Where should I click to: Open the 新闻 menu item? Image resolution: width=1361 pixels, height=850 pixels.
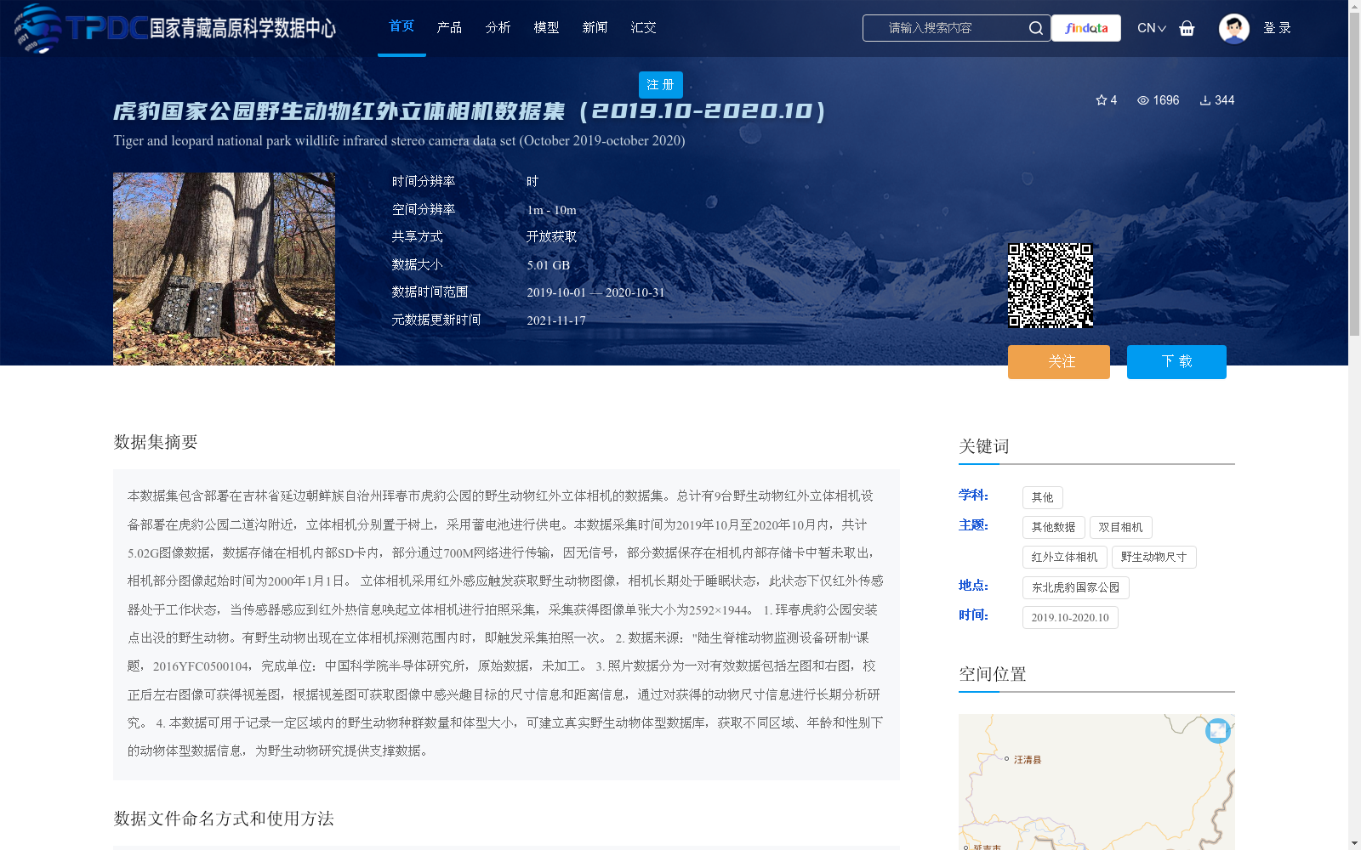(x=595, y=26)
